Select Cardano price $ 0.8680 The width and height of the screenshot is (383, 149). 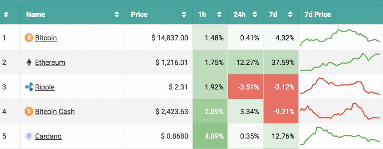[174, 136]
